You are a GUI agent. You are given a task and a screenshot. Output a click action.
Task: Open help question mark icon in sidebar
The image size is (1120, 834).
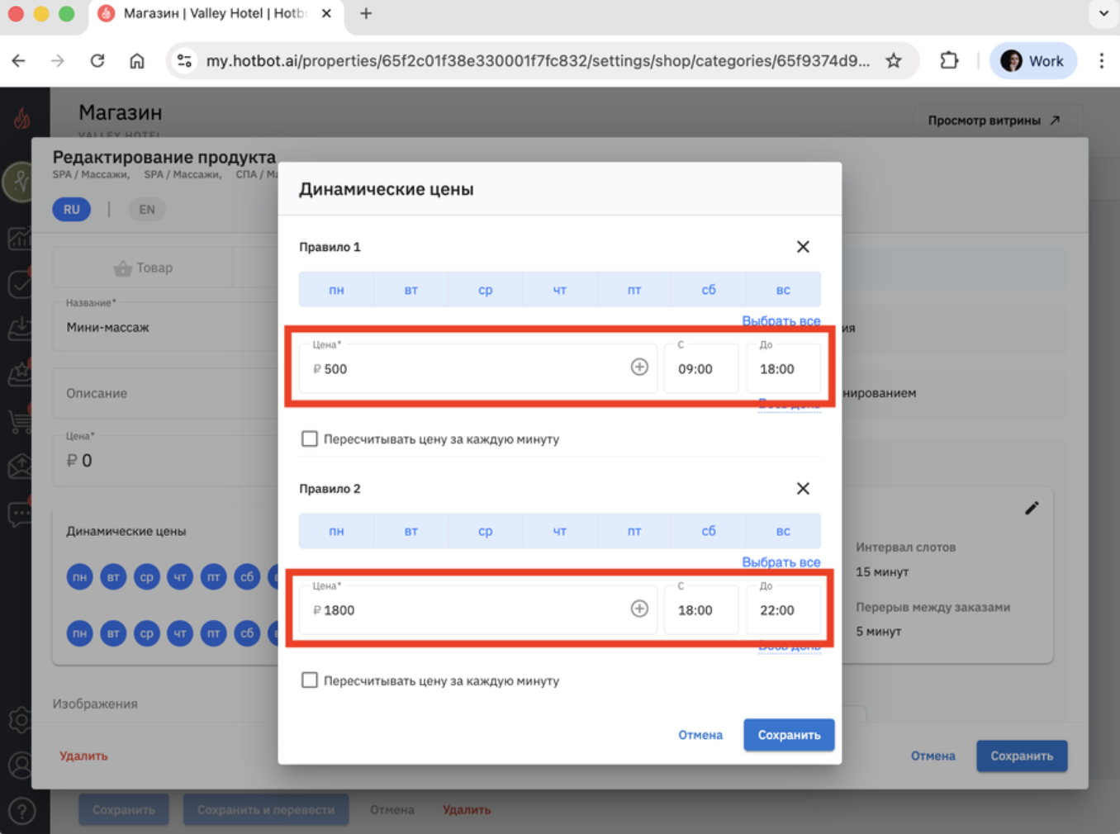[21, 811]
